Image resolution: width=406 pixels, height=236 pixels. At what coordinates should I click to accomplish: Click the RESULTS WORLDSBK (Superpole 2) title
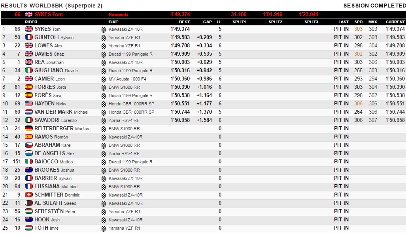[51, 6]
